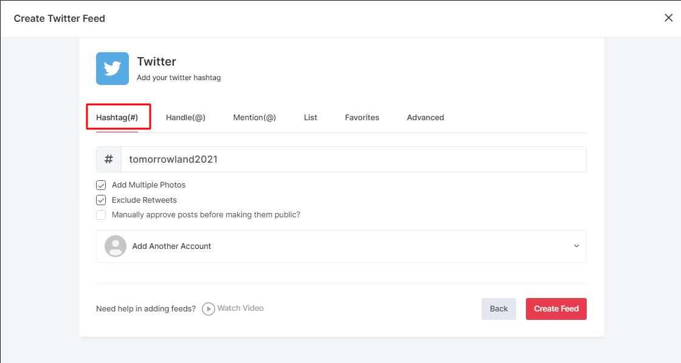This screenshot has height=363, width=681.
Task: Close the Create Twitter Feed dialog
Action: pos(668,18)
